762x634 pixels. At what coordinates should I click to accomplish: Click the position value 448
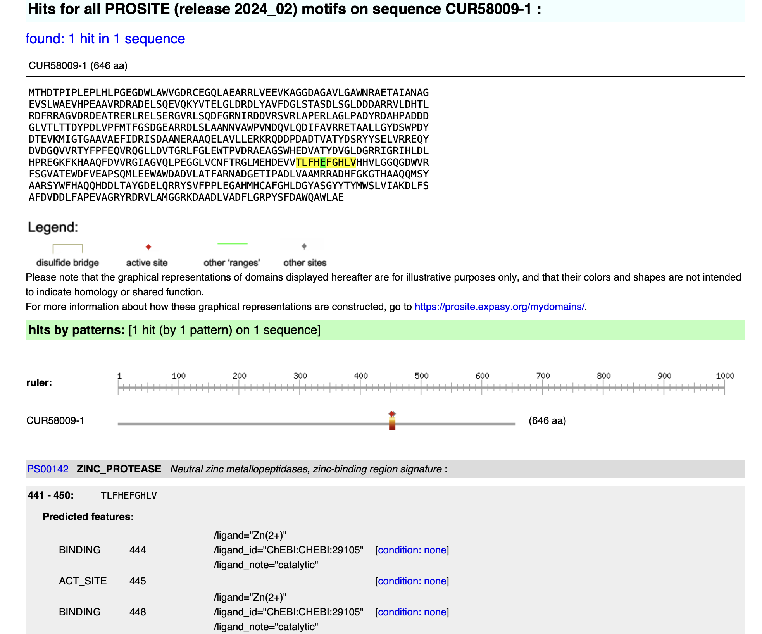138,612
